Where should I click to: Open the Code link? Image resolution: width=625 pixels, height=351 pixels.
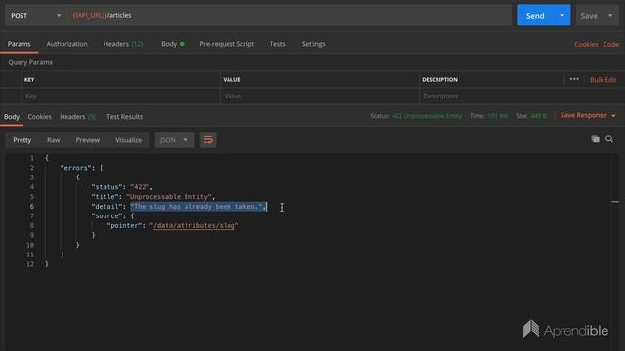611,44
